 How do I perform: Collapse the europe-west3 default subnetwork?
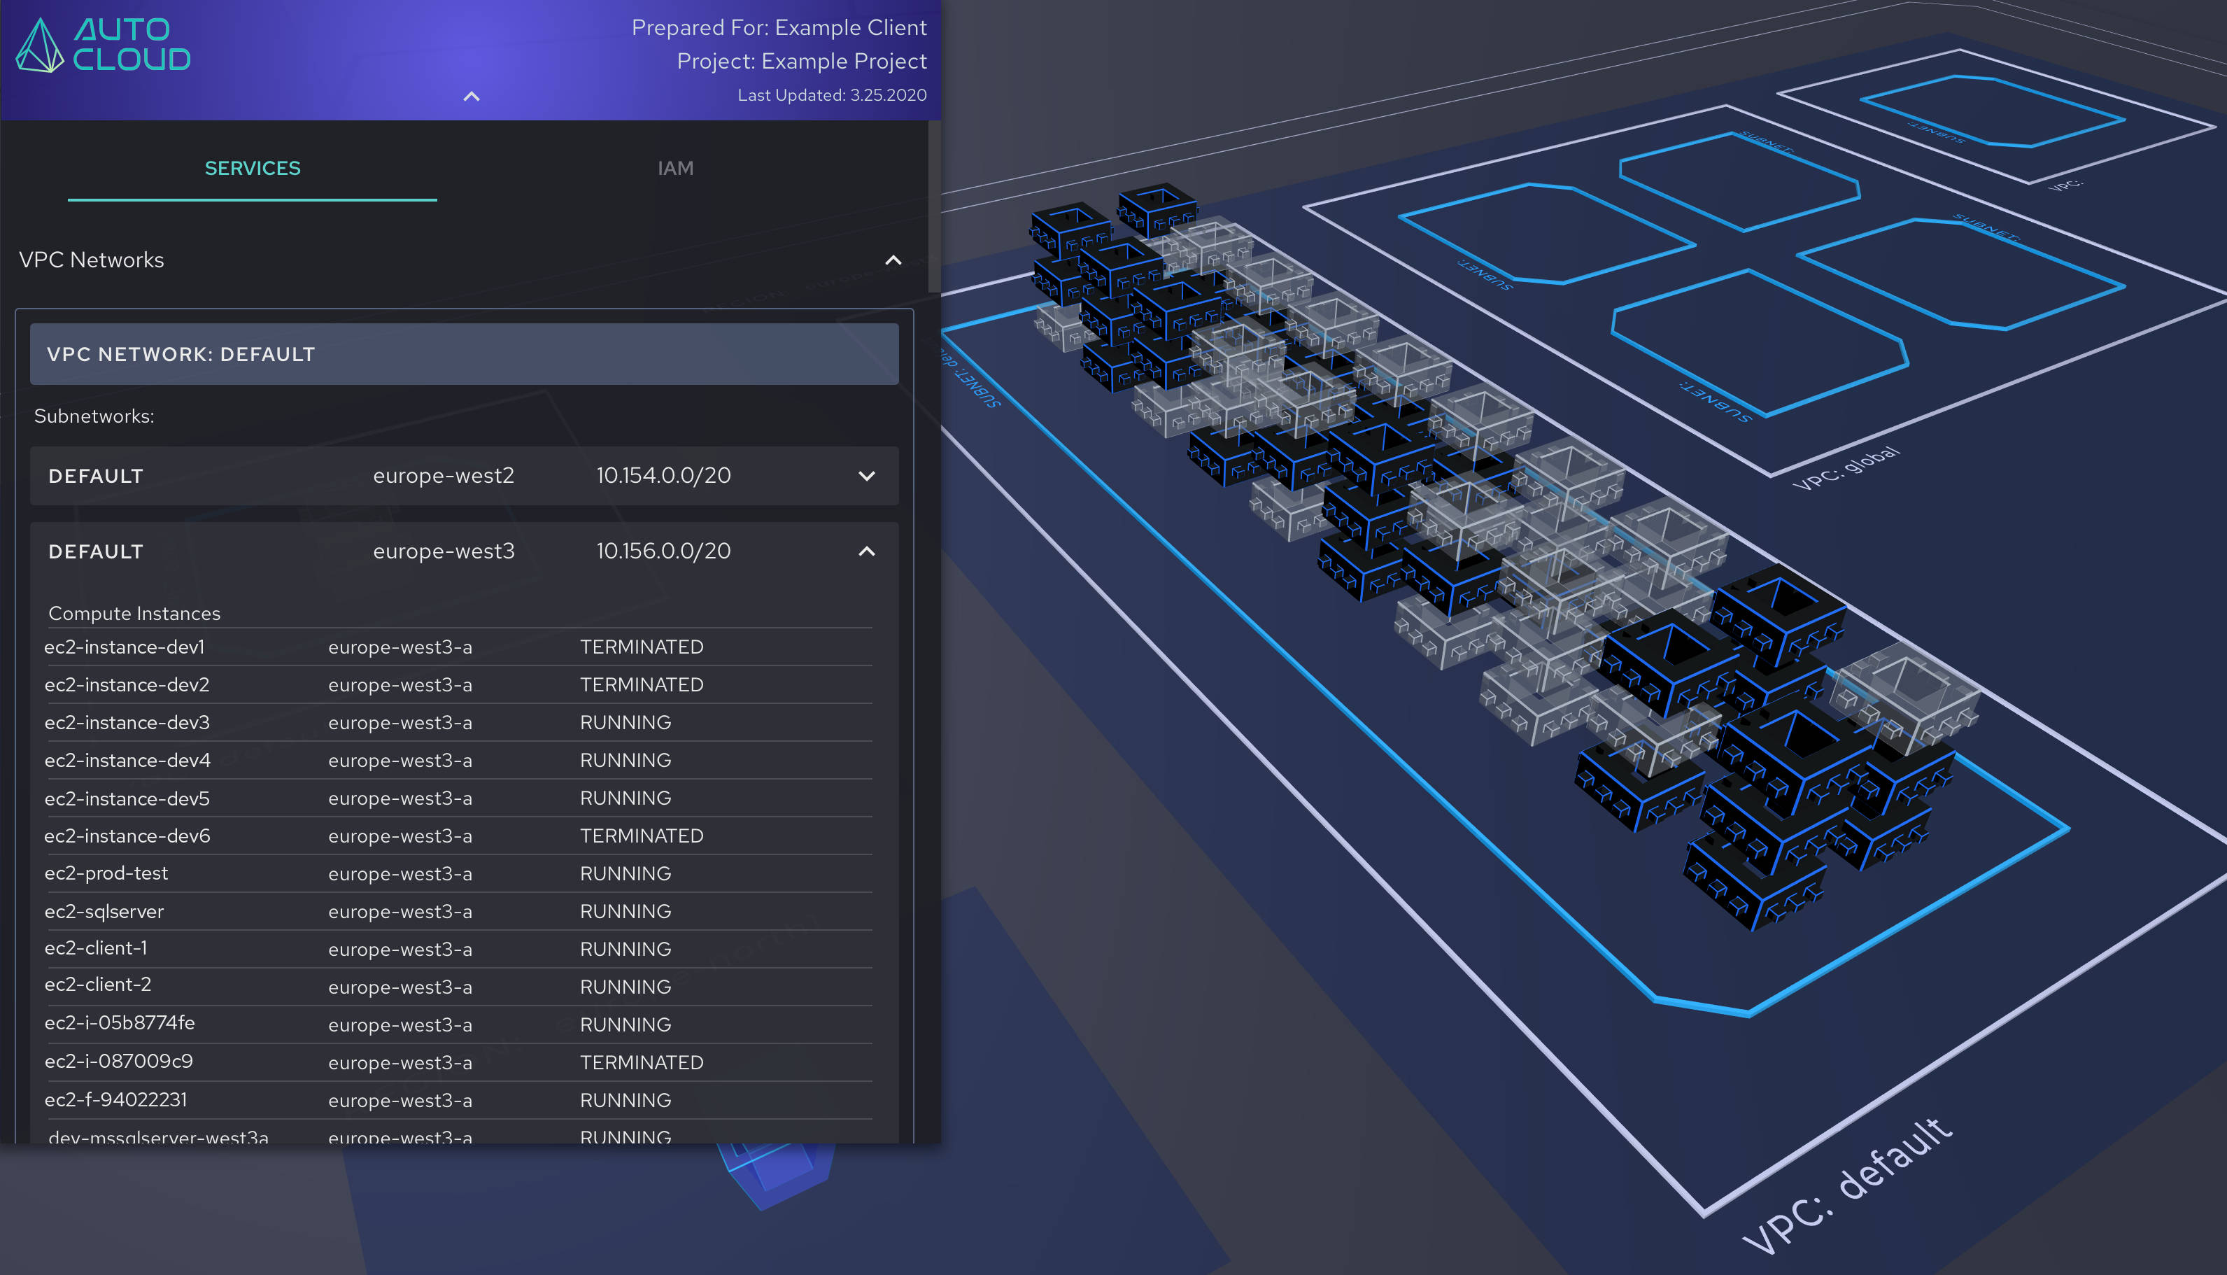point(865,551)
